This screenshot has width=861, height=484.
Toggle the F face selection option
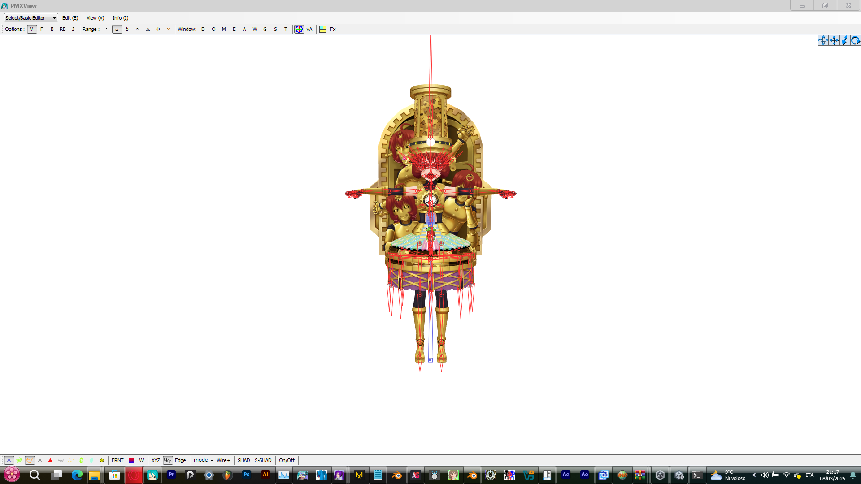coord(42,29)
